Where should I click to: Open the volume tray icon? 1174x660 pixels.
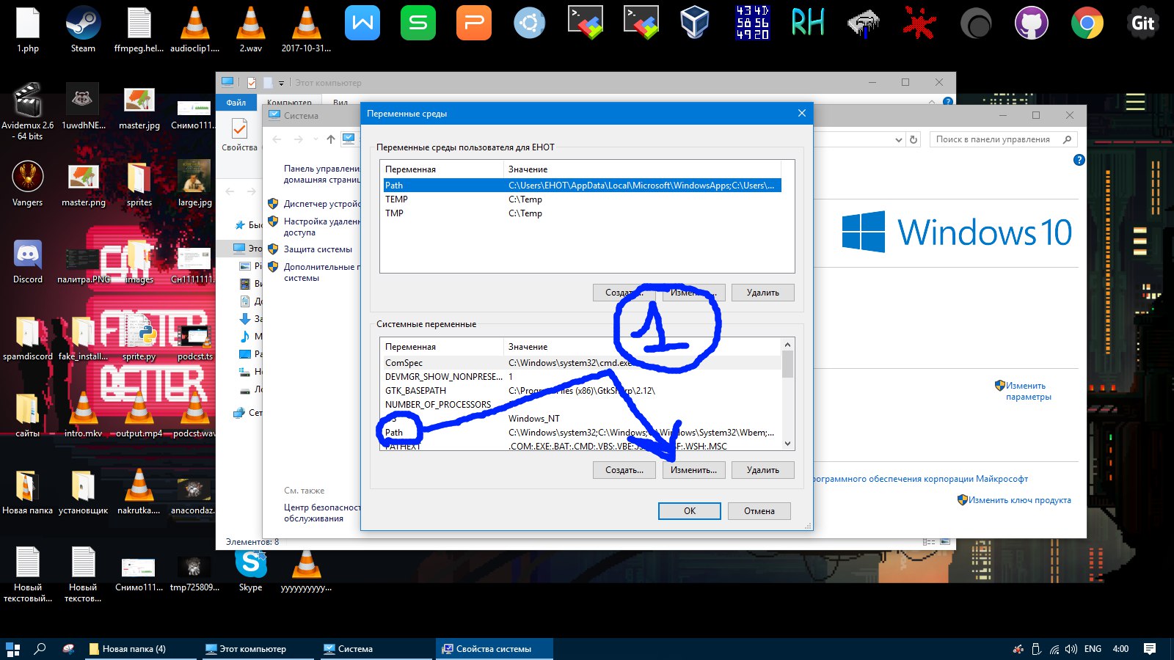[1071, 649]
